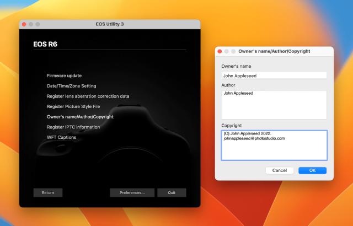Click "(C) John Appleseed 2022." text line
The image size is (353, 226).
[x=248, y=133]
